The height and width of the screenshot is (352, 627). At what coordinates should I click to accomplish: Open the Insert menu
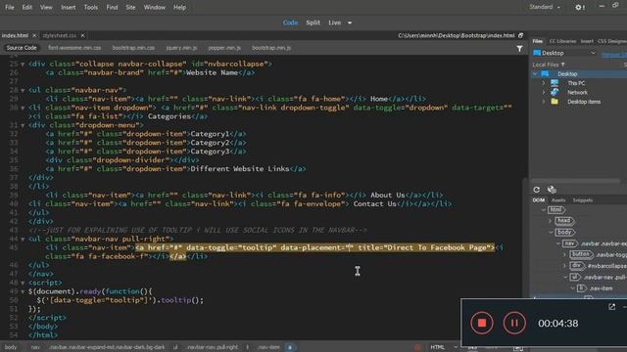[x=68, y=7]
